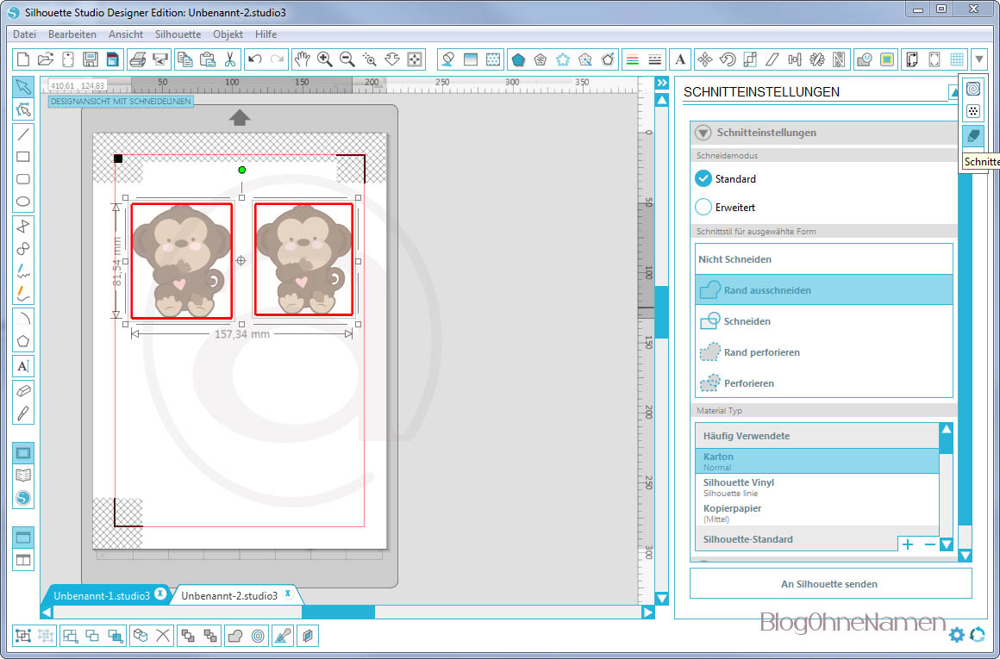Open the Silhouette menu
The image size is (1000, 659).
tap(178, 34)
